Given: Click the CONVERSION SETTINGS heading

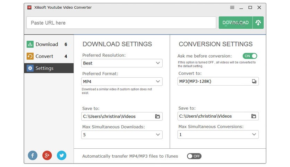Looking at the screenshot, I should tap(215, 44).
